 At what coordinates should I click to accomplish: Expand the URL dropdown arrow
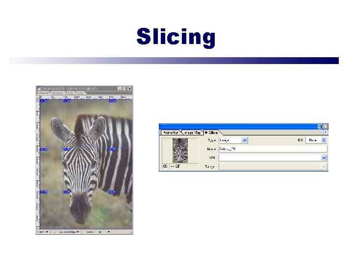(x=324, y=158)
